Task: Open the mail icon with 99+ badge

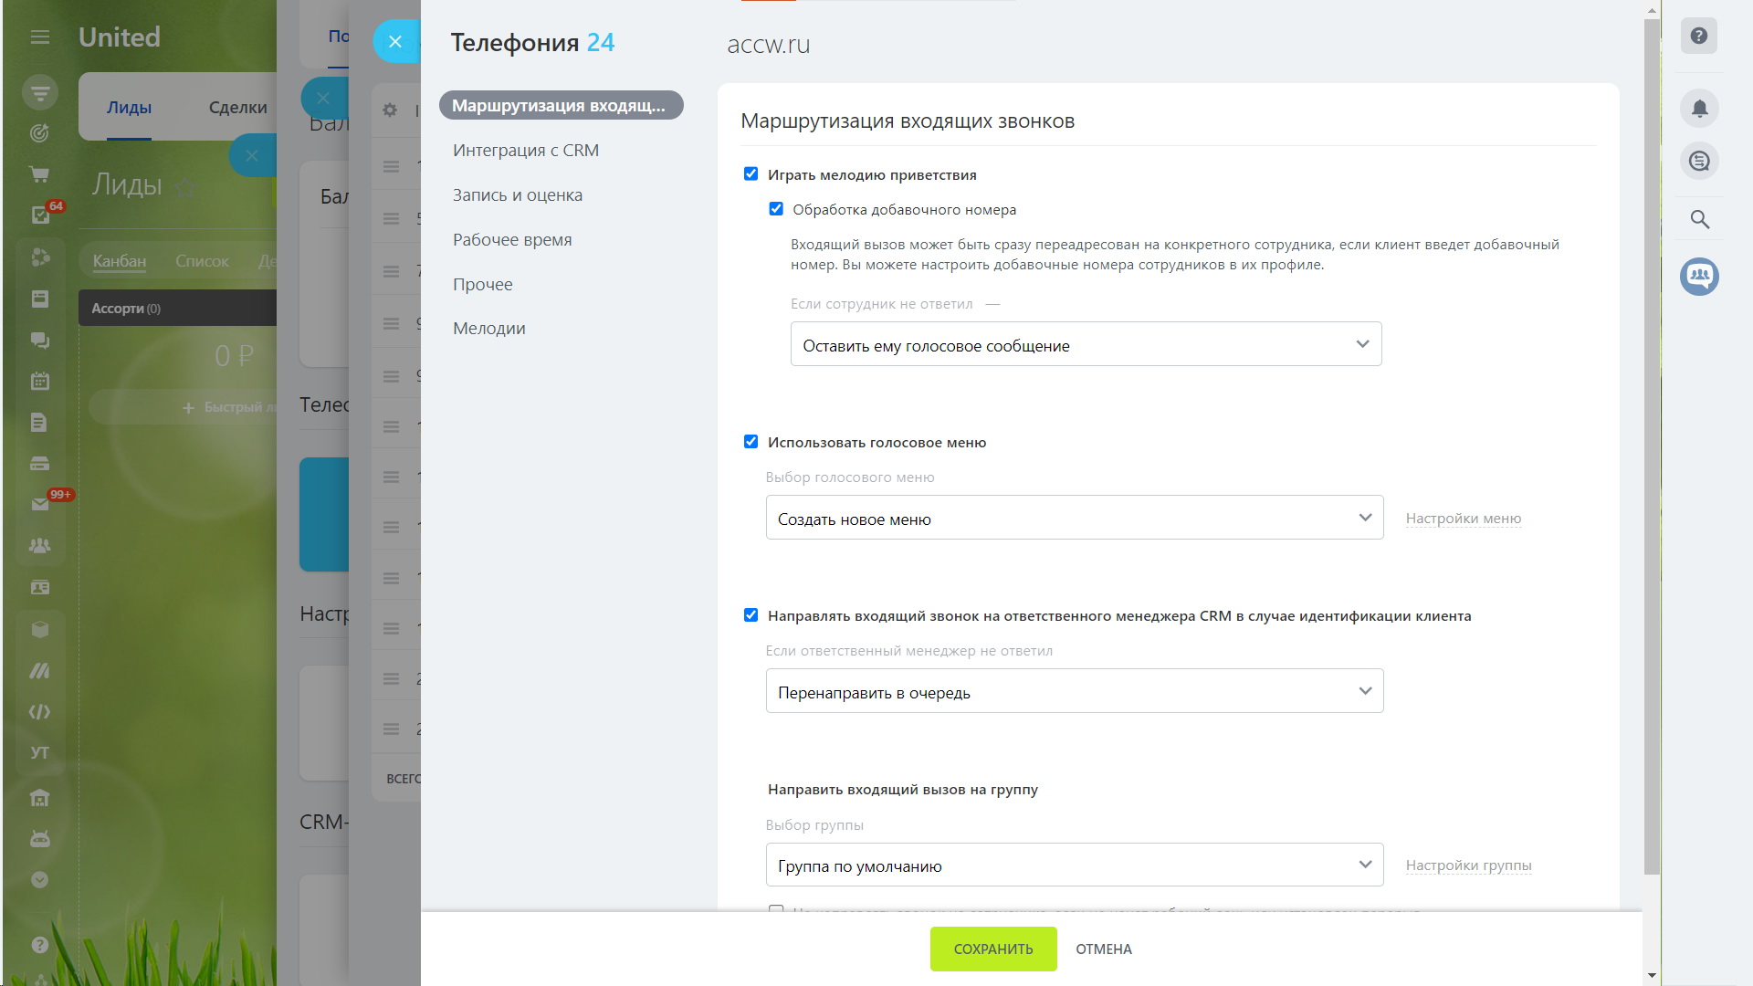Action: [x=40, y=504]
